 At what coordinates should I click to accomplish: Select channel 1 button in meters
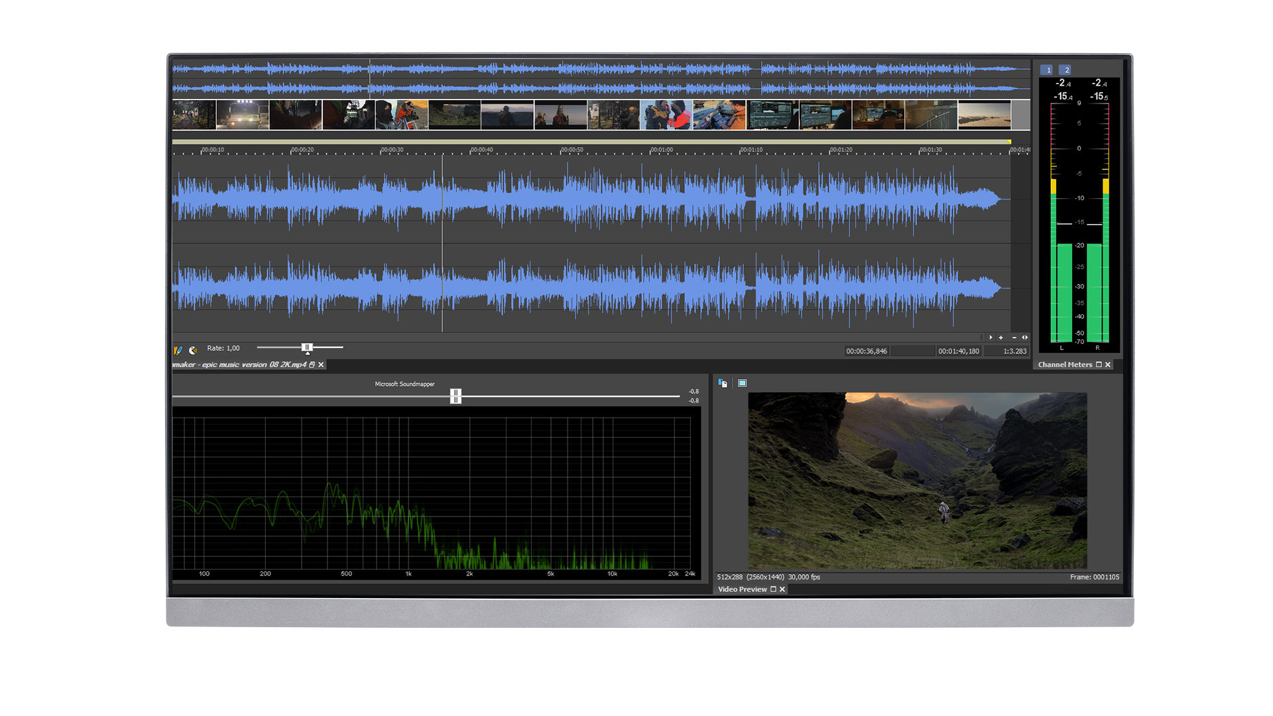point(1047,70)
